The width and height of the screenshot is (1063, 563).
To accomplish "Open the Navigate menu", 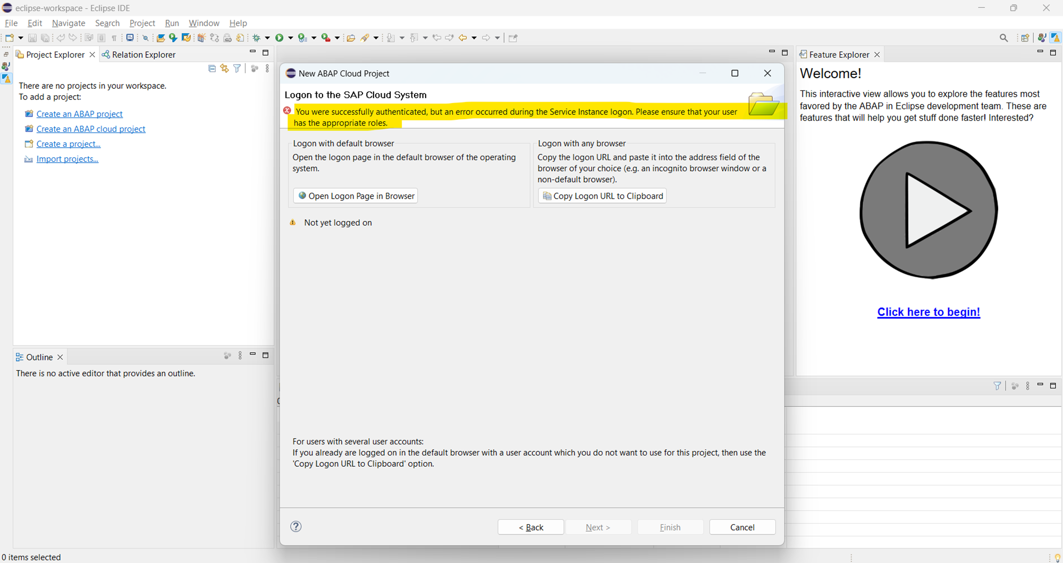I will point(69,23).
